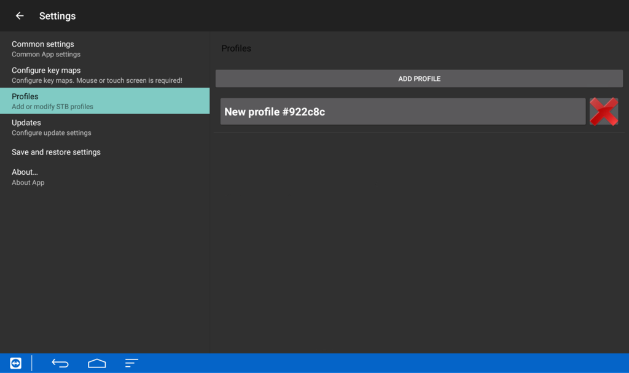Navigate back via the top-left arrow
Screen dimensions: 629x373
19,16
